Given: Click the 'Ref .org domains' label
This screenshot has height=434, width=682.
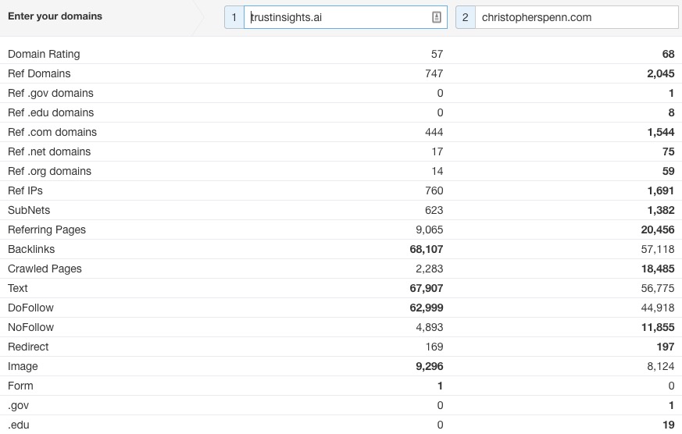Looking at the screenshot, I should click(49, 171).
